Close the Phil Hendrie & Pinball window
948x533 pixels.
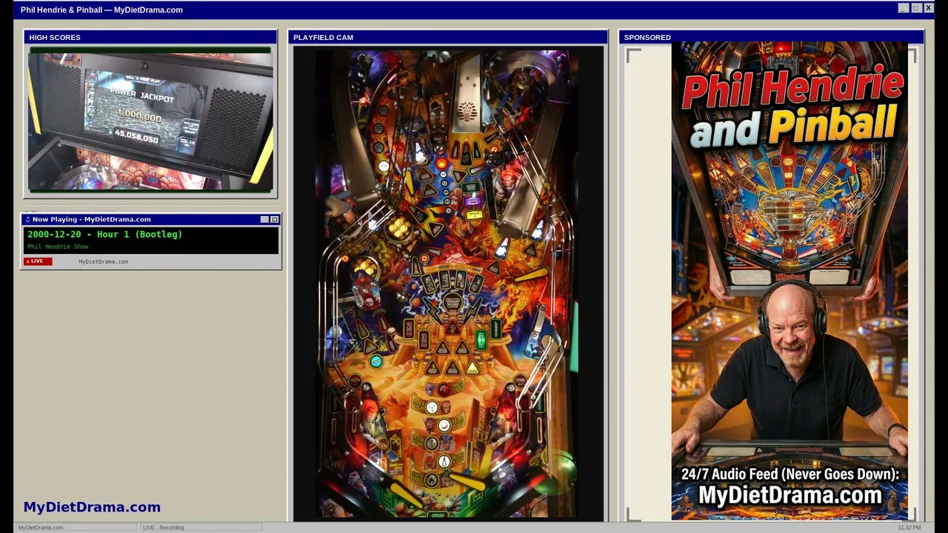tap(928, 8)
